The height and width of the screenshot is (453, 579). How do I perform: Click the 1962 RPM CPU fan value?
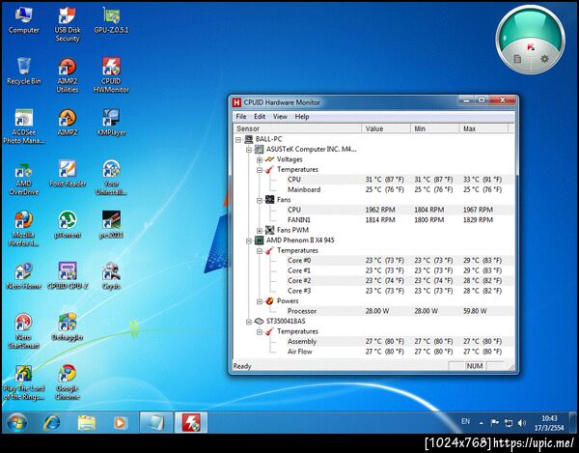click(x=380, y=210)
